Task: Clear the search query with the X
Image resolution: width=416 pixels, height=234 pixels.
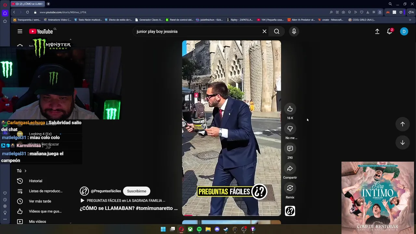Action: 265,32
